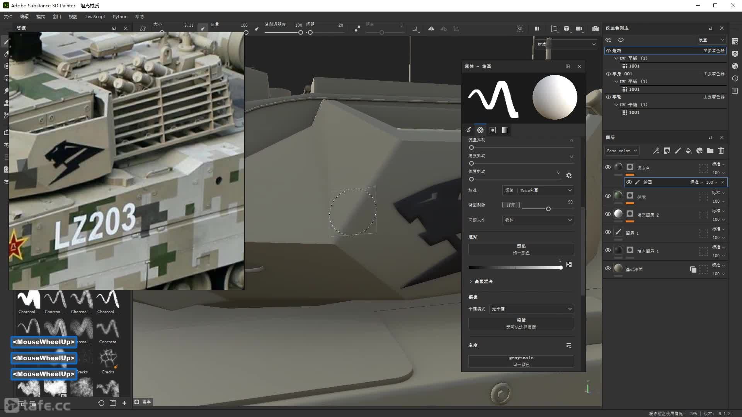Screen dimensions: 742x417
Task: Hide the 深绿 layer with eye icon
Action: (x=608, y=196)
